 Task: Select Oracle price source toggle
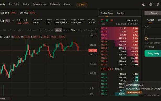click(x=66, y=30)
